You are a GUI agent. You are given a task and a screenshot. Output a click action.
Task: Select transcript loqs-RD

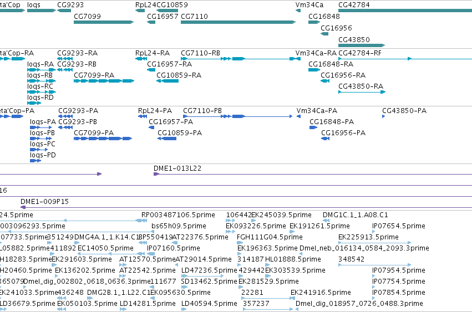pos(34,103)
